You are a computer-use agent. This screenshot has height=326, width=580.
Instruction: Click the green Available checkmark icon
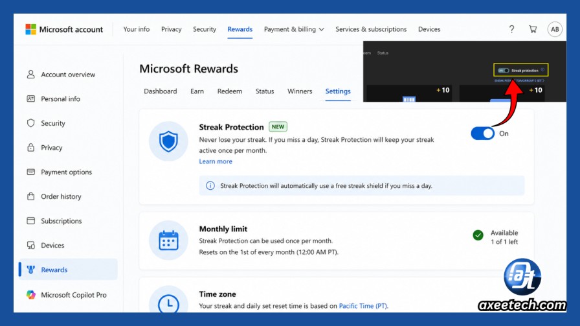tap(478, 235)
